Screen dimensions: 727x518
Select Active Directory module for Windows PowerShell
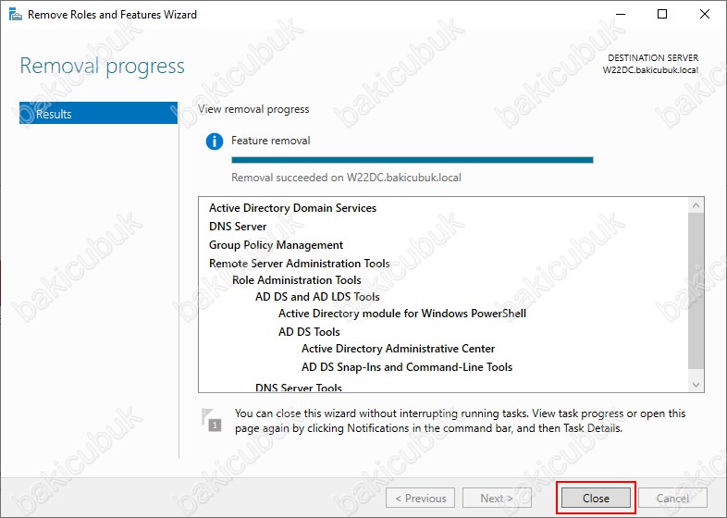click(402, 314)
